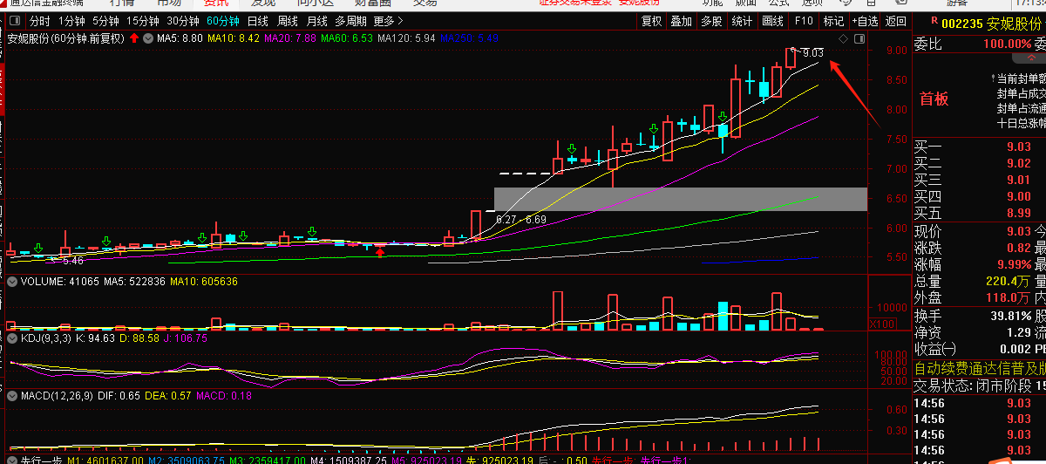Open F10 company info
Screen dimensions: 1046x464
tap(804, 21)
